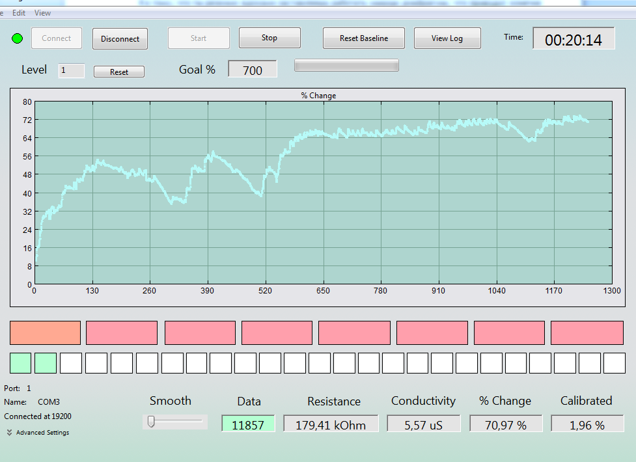The width and height of the screenshot is (636, 462).
Task: Click the Reset button beside Level
Action: tap(119, 72)
